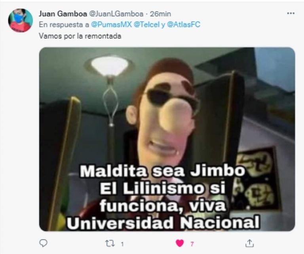
Task: Open Juan Gamboa's profile avatar picture
Action: tap(20, 20)
